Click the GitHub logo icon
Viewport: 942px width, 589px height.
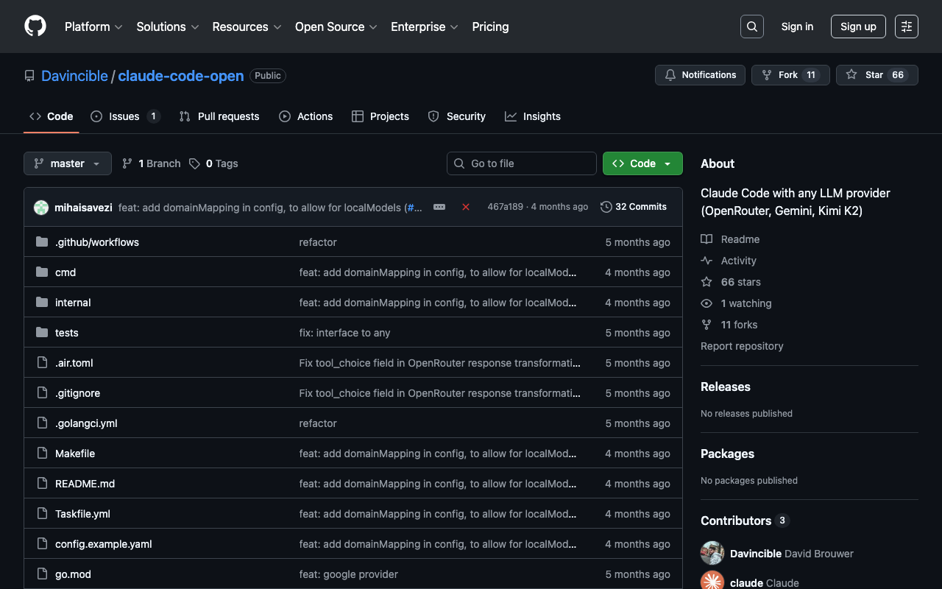point(35,27)
